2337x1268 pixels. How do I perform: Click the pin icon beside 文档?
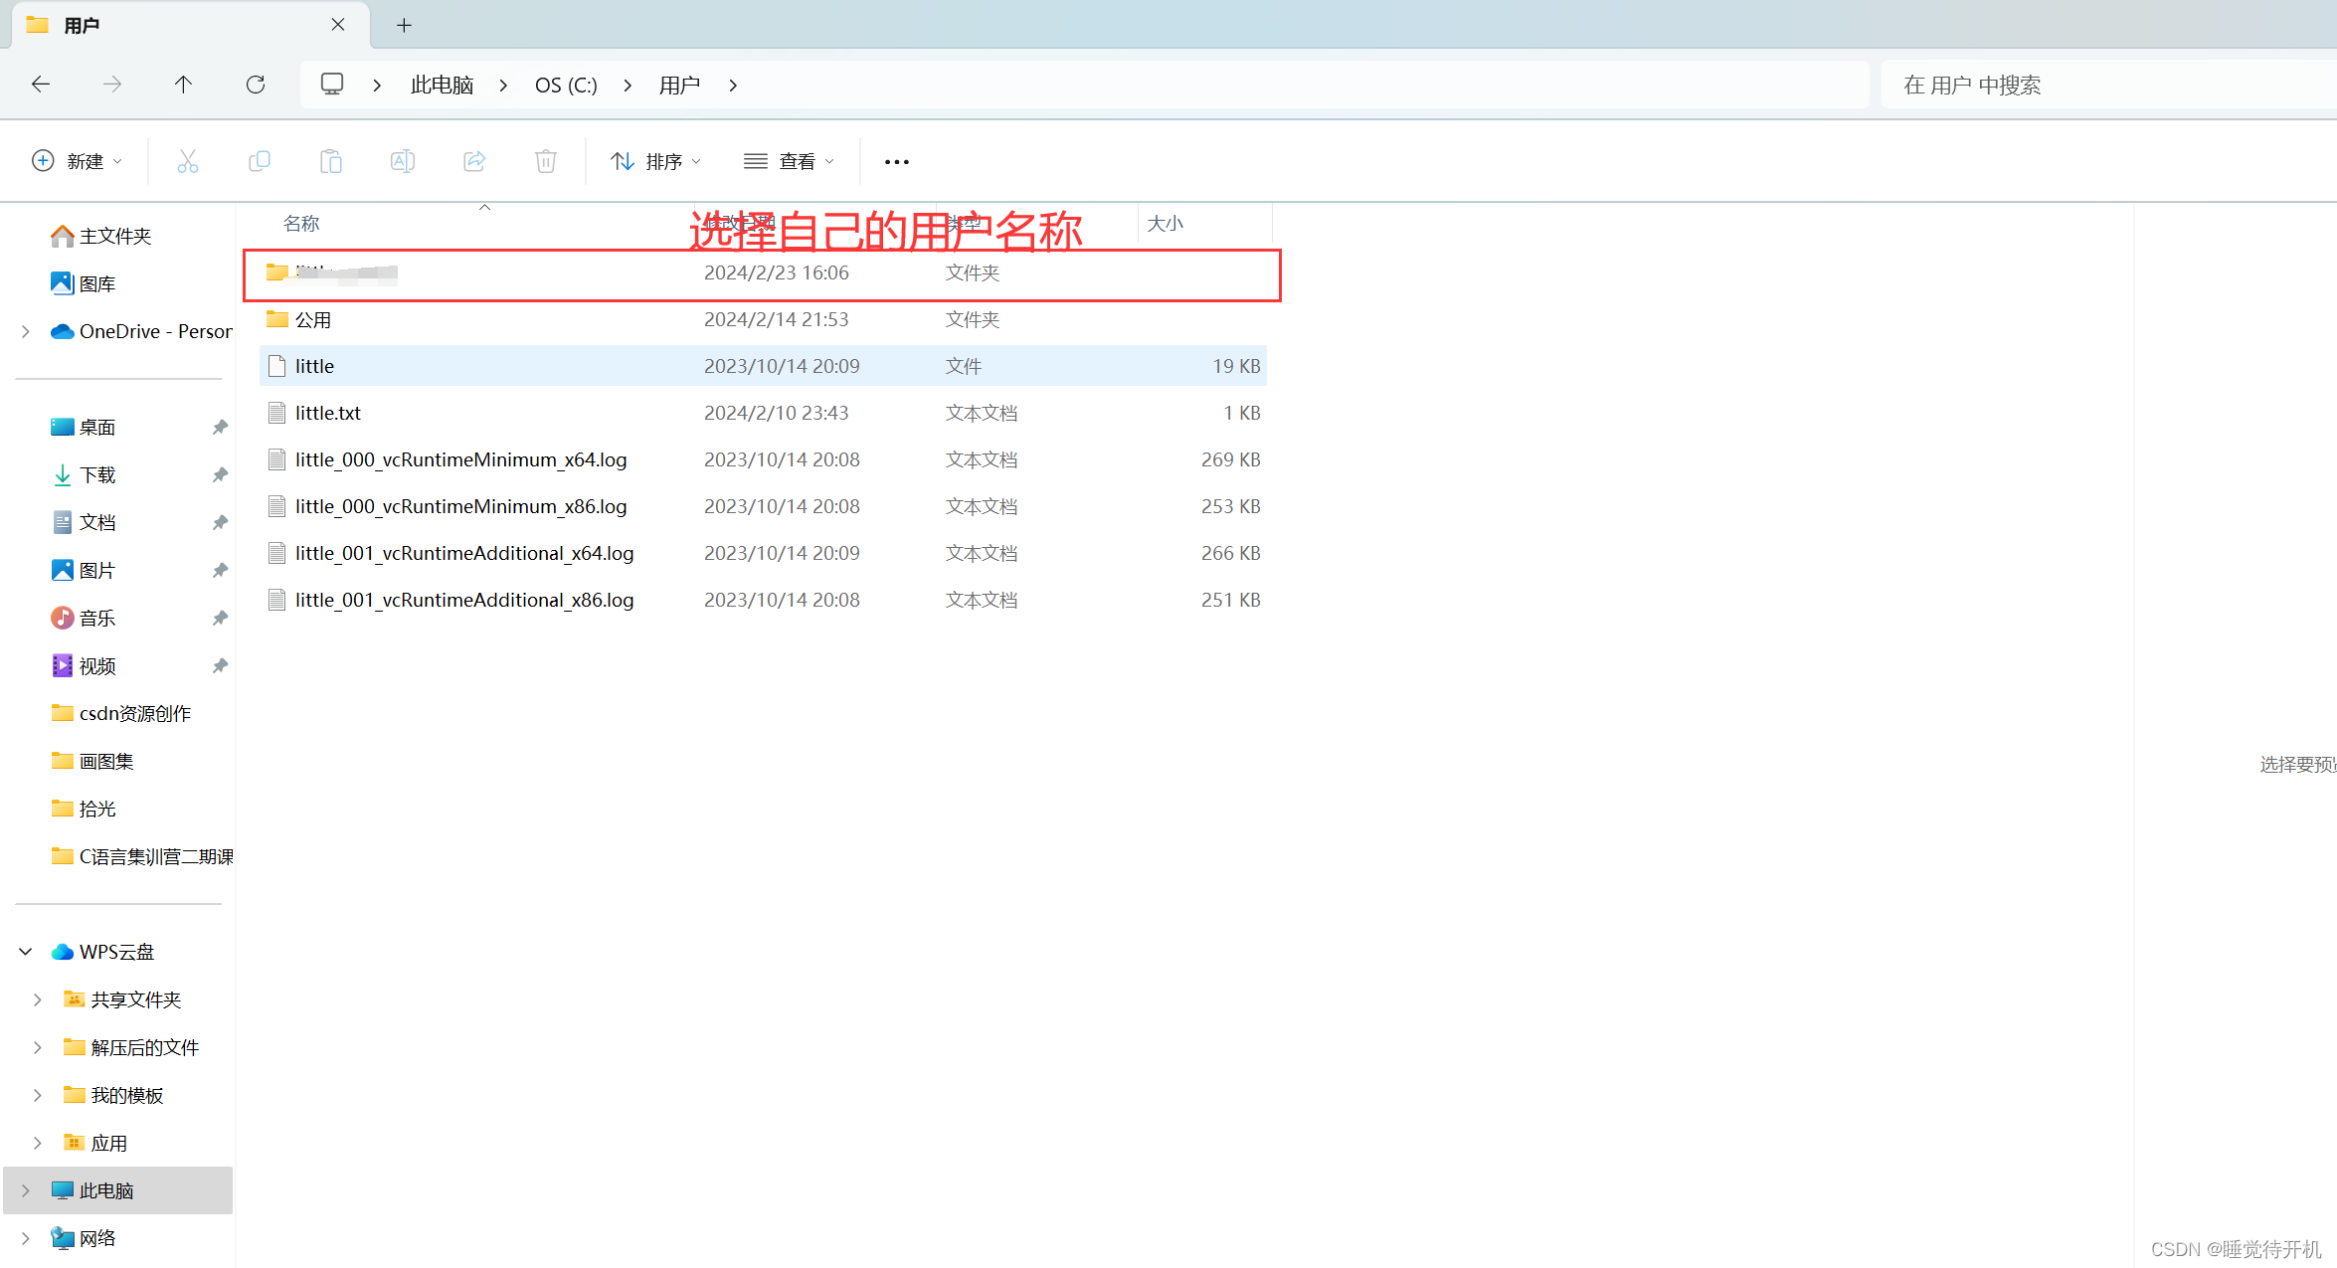click(220, 522)
